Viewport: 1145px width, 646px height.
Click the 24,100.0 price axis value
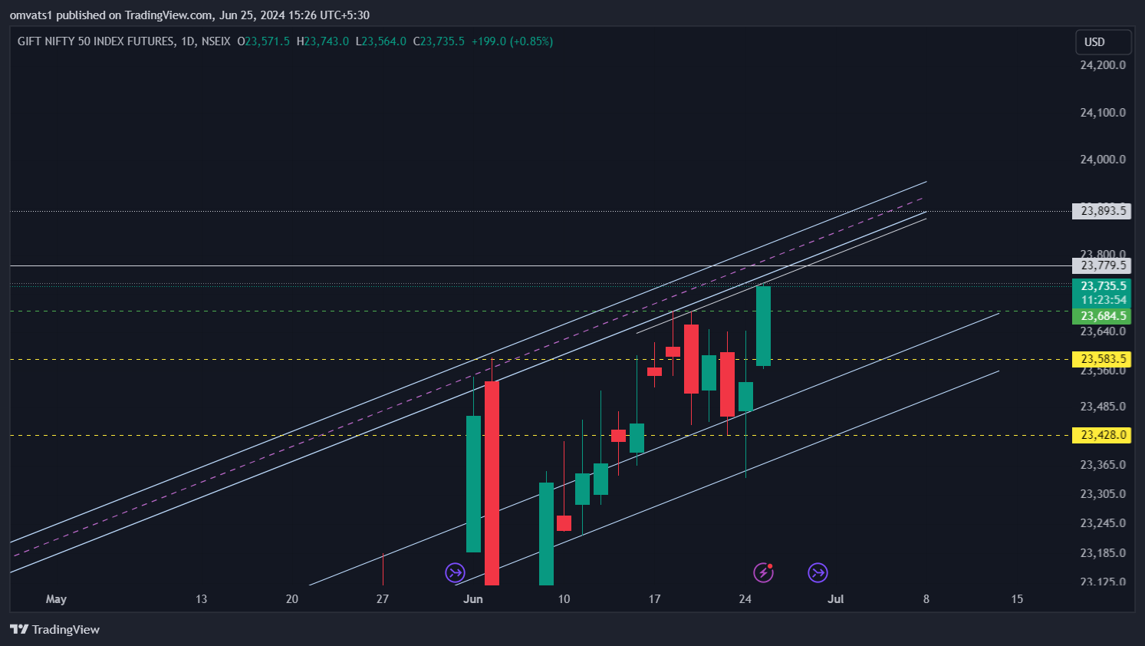[x=1103, y=113]
